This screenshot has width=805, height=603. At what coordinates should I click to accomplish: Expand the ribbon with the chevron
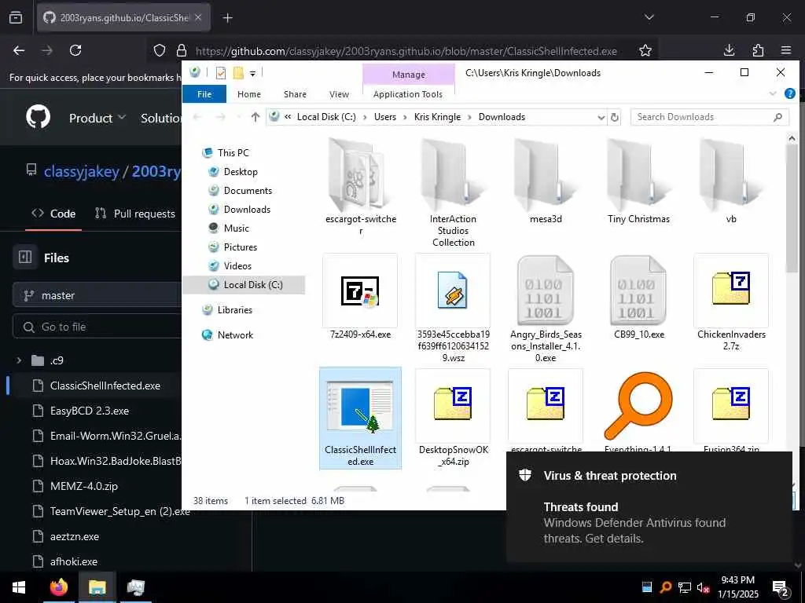coord(773,94)
